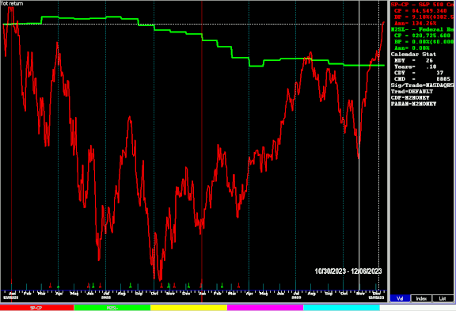Switch to the Val tab

click(x=400, y=298)
